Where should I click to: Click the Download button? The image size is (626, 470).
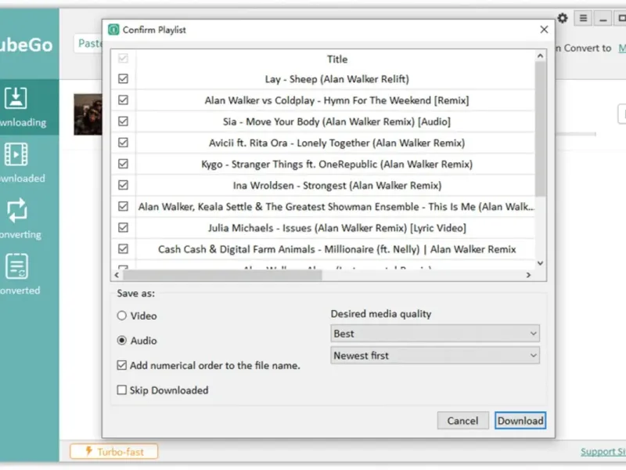[x=520, y=421]
